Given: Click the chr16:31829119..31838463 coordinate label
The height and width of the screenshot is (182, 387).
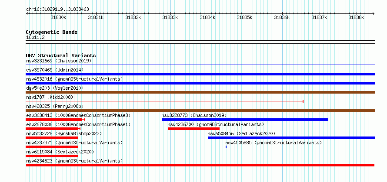Looking at the screenshot, I should point(57,10).
